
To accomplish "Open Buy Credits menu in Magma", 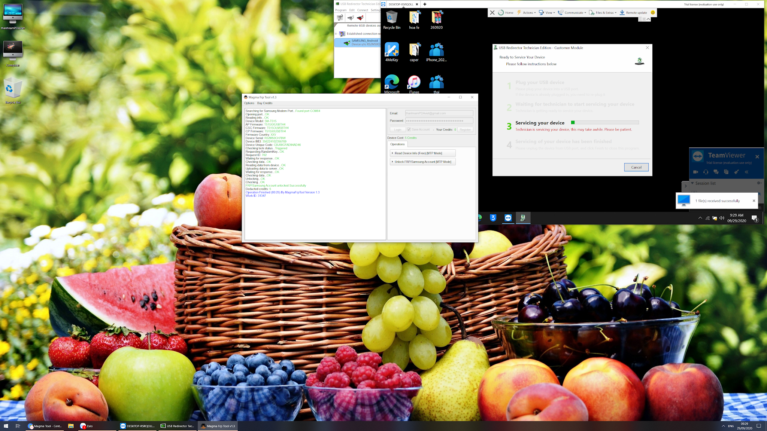I will click(x=264, y=103).
